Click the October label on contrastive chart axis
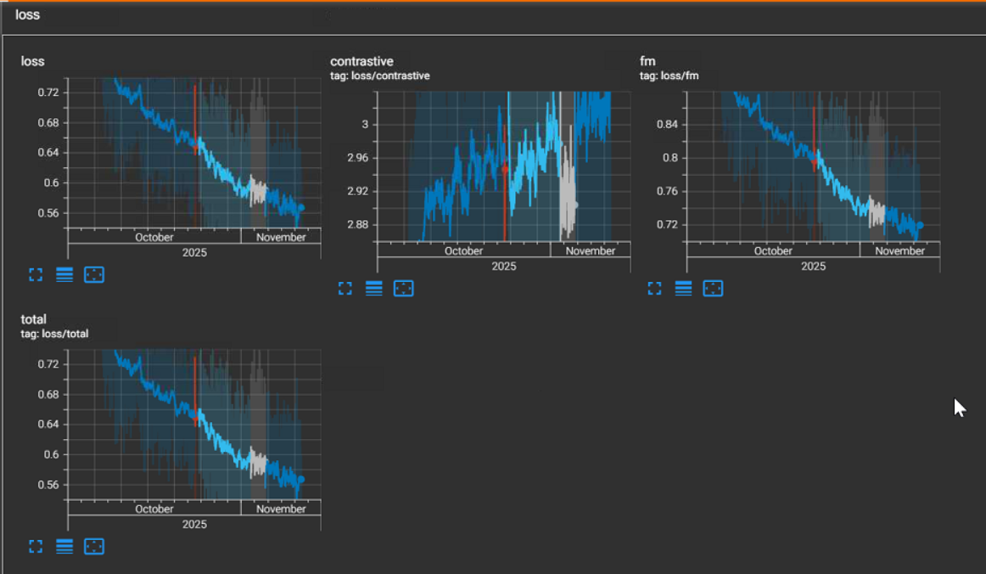This screenshot has height=574, width=986. pos(463,251)
